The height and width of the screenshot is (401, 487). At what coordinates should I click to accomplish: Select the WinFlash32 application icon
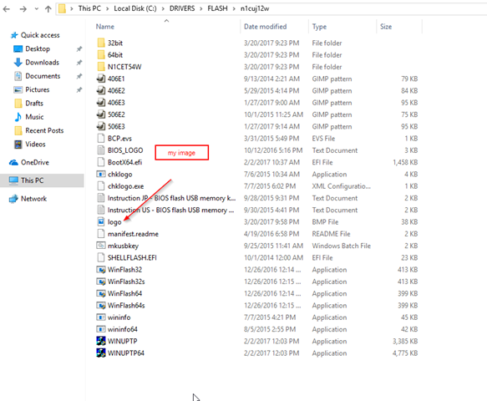pos(101,270)
